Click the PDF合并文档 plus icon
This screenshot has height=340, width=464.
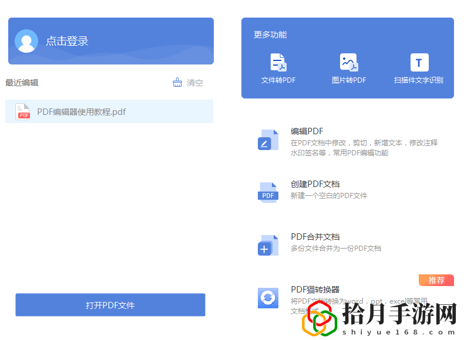click(268, 245)
